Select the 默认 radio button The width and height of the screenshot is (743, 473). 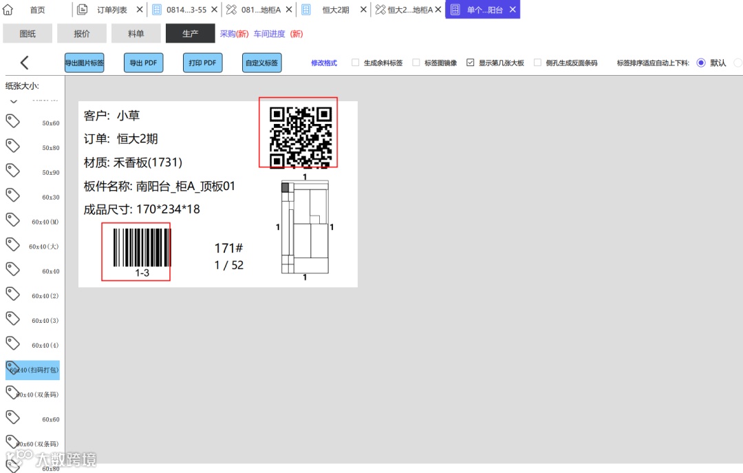coord(701,63)
